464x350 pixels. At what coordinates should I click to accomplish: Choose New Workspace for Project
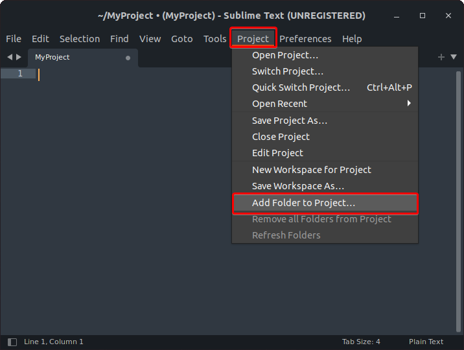(x=325, y=170)
